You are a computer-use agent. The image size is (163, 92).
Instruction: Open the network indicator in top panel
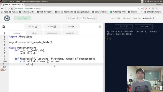[138, 2]
